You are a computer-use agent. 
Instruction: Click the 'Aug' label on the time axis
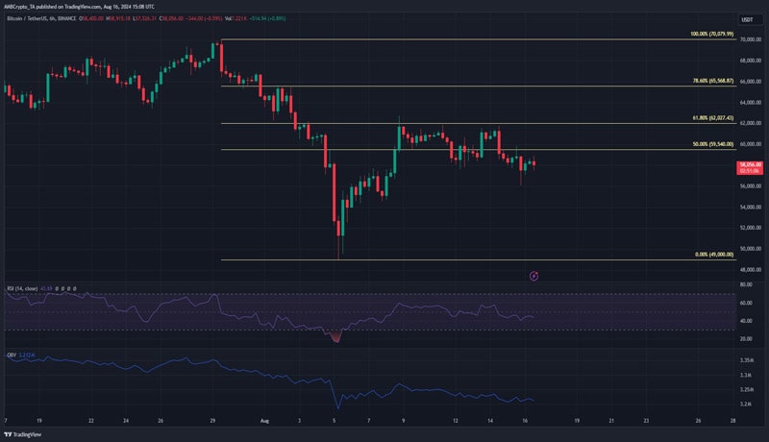pyautogui.click(x=267, y=421)
